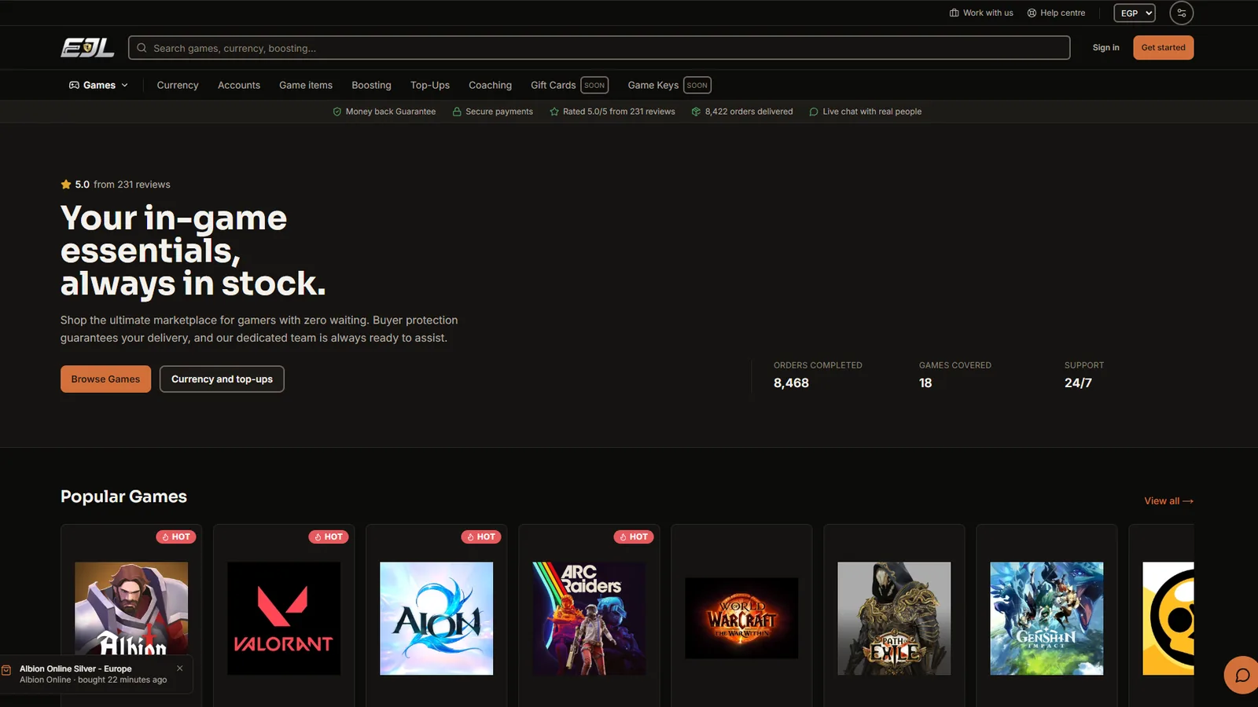The width and height of the screenshot is (1258, 707).
Task: Focus the search games input field
Action: point(599,48)
